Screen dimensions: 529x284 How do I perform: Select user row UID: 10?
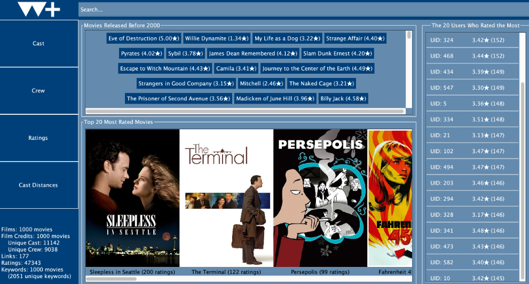[x=472, y=277]
